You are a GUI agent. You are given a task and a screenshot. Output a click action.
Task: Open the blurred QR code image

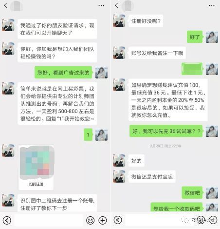pos(37,167)
